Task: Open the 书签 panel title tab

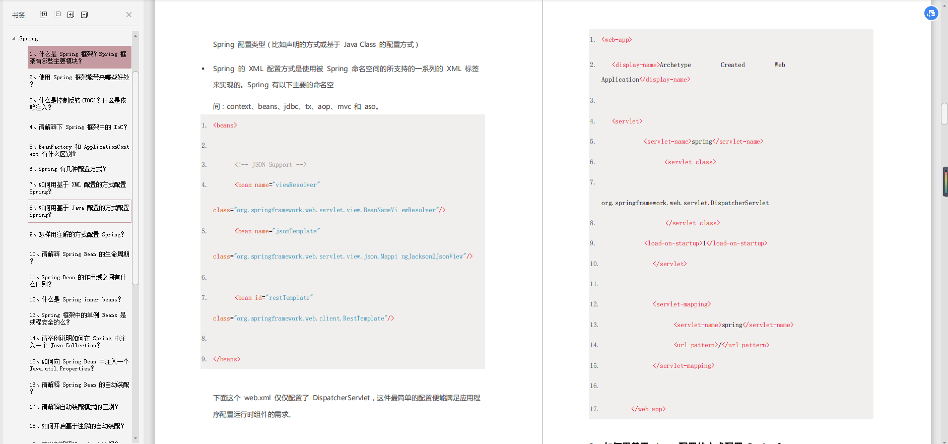Action: (19, 15)
